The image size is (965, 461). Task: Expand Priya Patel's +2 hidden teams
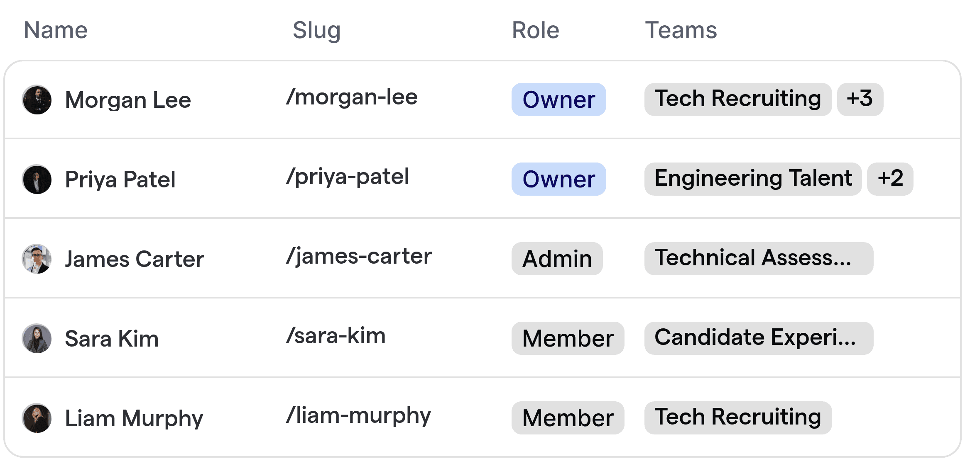point(890,179)
